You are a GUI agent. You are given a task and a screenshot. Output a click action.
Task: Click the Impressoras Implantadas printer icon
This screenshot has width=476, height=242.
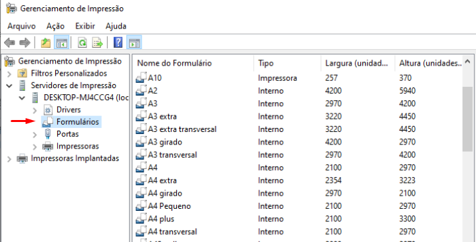22,158
